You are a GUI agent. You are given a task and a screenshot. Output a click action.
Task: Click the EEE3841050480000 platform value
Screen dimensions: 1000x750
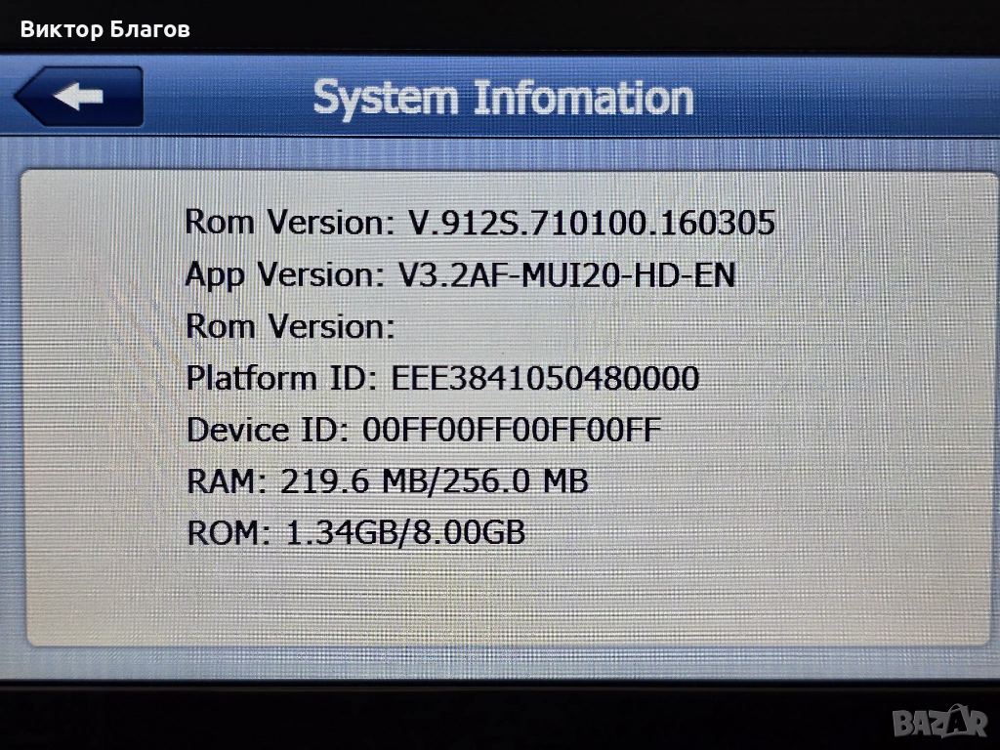tap(545, 378)
